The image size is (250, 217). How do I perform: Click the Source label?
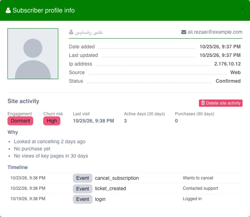click(77, 72)
